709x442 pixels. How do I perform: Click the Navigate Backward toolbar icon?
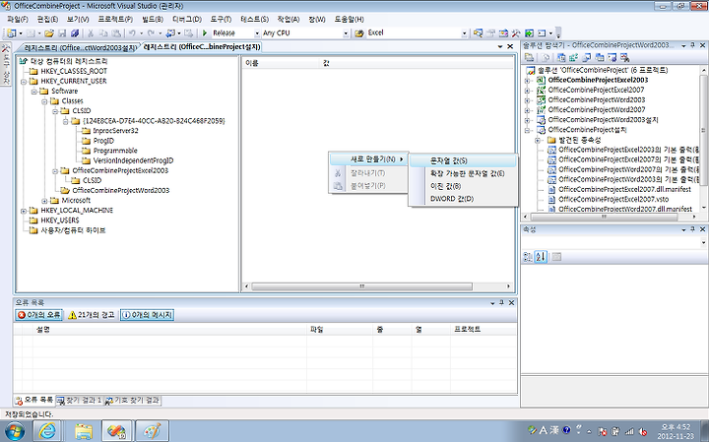click(170, 33)
